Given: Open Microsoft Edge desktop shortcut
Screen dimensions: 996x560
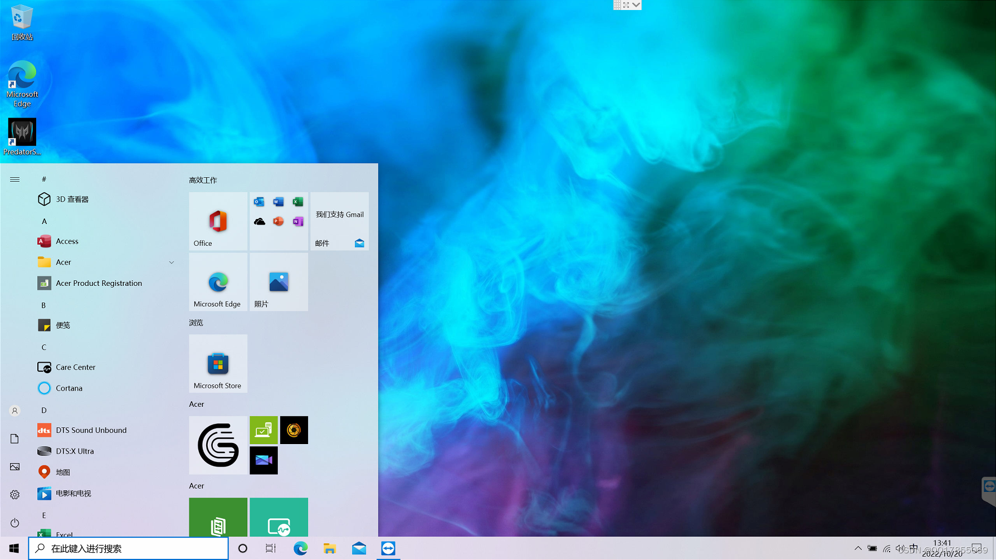Looking at the screenshot, I should 22,84.
